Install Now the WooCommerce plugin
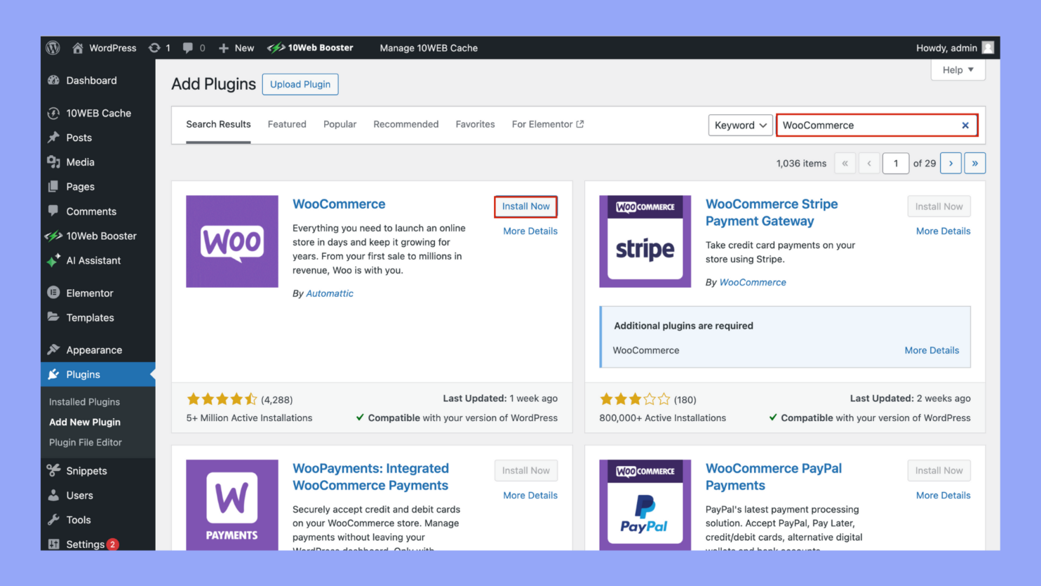This screenshot has width=1041, height=586. tap(525, 206)
